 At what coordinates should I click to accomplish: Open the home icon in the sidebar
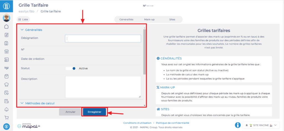[6, 27]
